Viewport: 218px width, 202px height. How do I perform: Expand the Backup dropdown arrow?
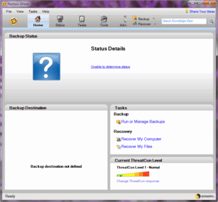click(x=154, y=19)
